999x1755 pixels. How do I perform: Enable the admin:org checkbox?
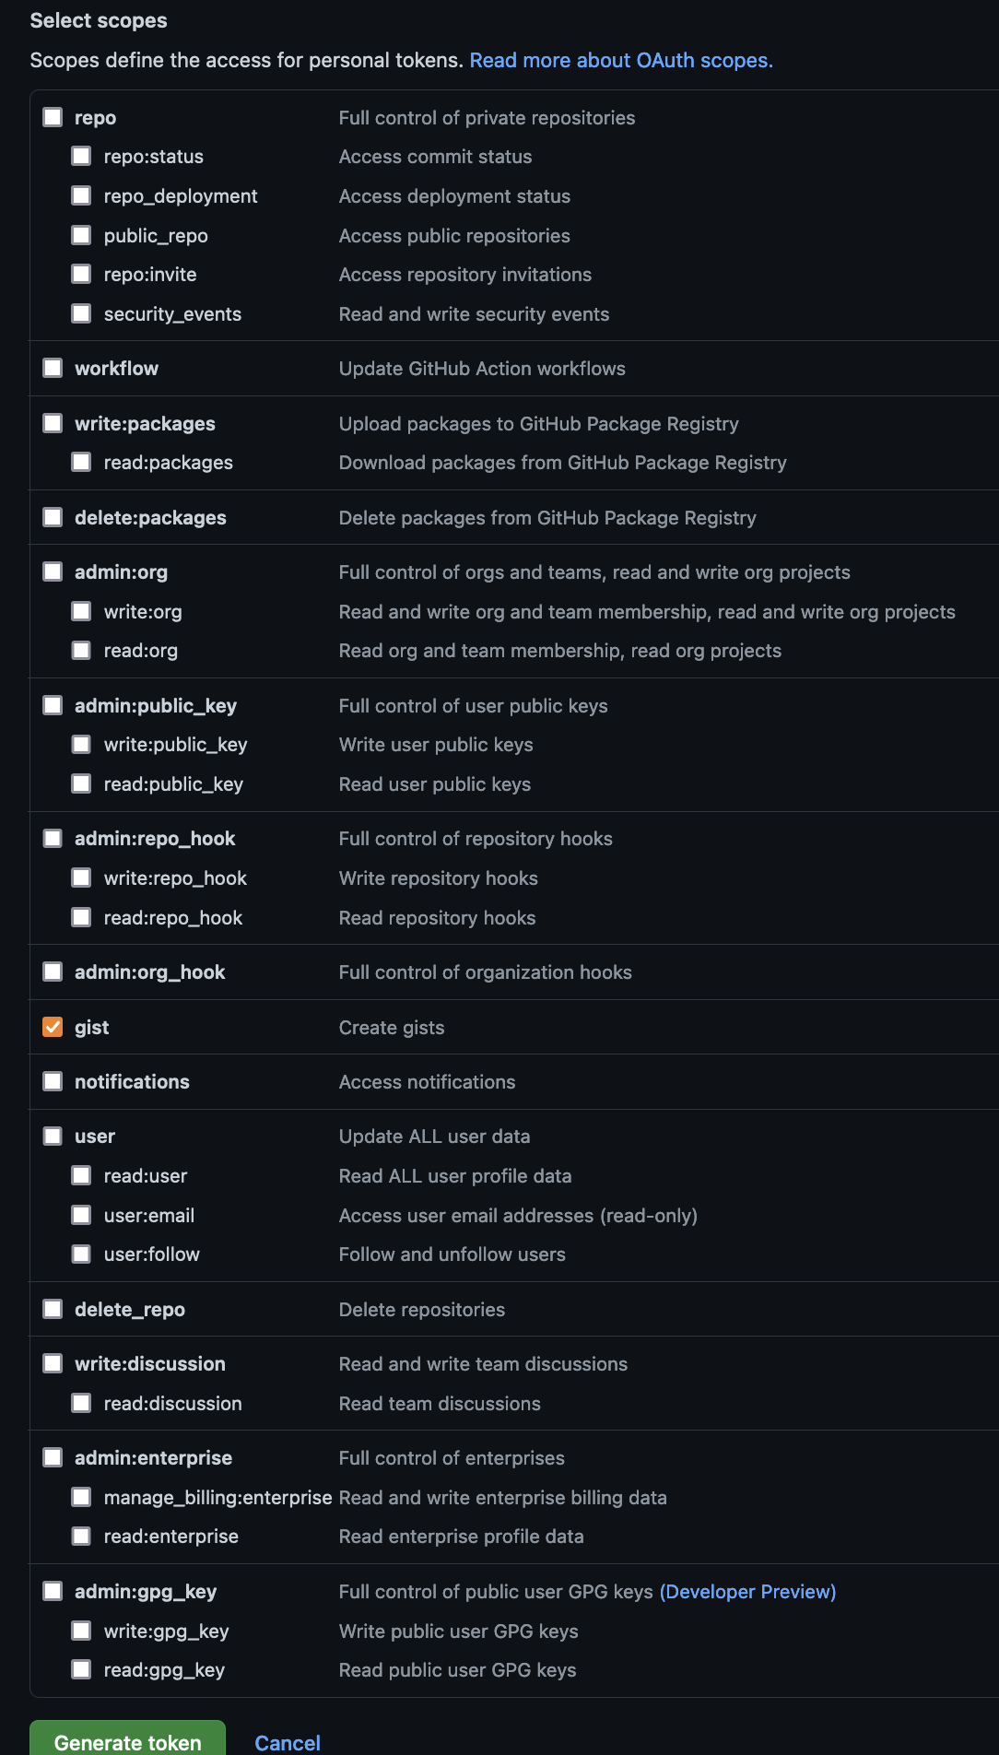point(53,571)
